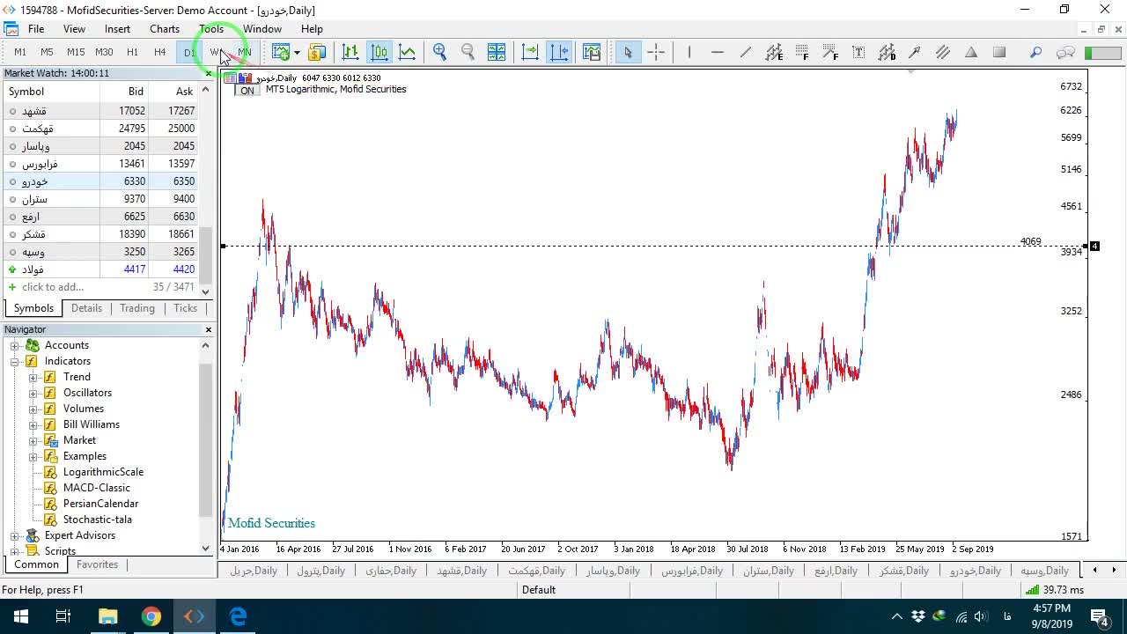This screenshot has width=1127, height=634.
Task: Select the LogarithmicScale indicator
Action: click(x=103, y=472)
